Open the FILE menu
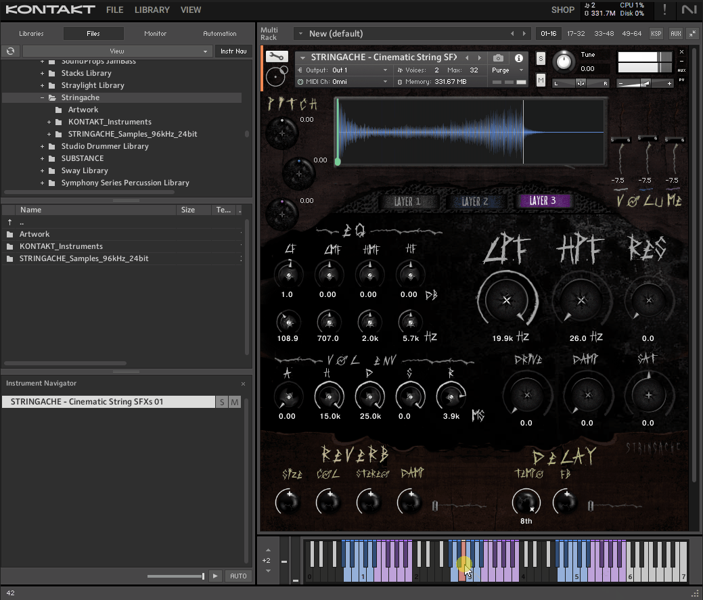This screenshot has width=703, height=600. (114, 9)
